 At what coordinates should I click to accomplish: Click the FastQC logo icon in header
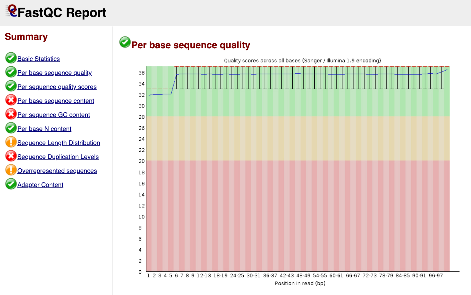[11, 11]
